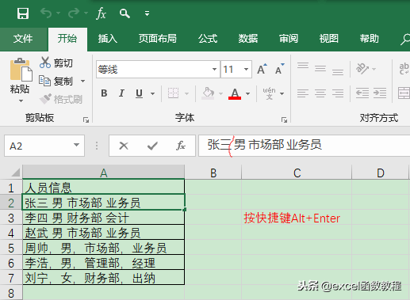This screenshot has height=300, width=410.
Task: Click the wén phonetic guide icon
Action: (x=269, y=93)
